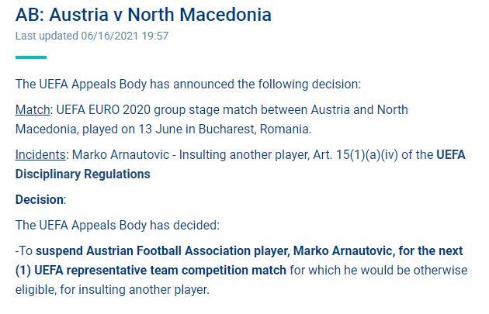Click the bold text for the next
Image resolution: width=489 pixels, height=314 pixels.
click(431, 250)
